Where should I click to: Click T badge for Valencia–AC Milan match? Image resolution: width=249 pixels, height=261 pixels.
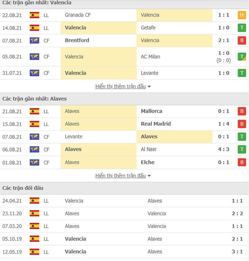tap(242, 57)
